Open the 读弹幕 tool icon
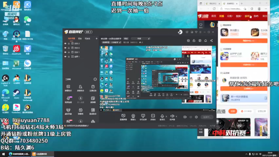 pos(93,100)
